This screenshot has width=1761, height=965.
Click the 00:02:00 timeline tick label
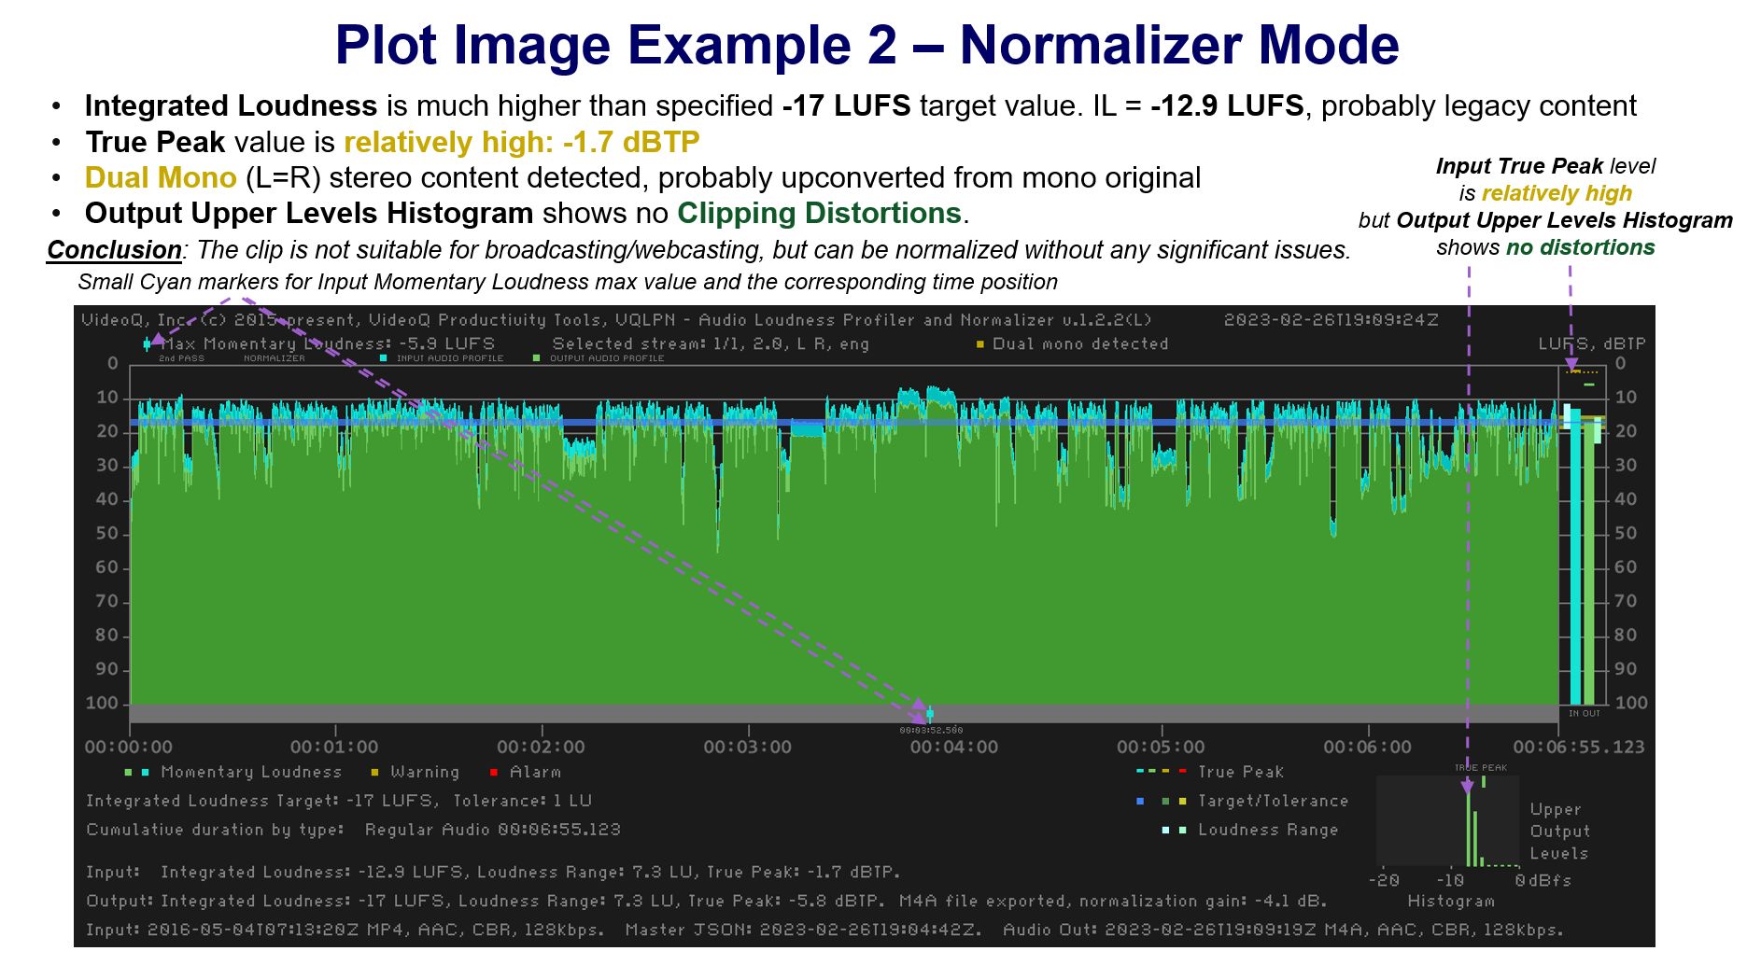541,748
